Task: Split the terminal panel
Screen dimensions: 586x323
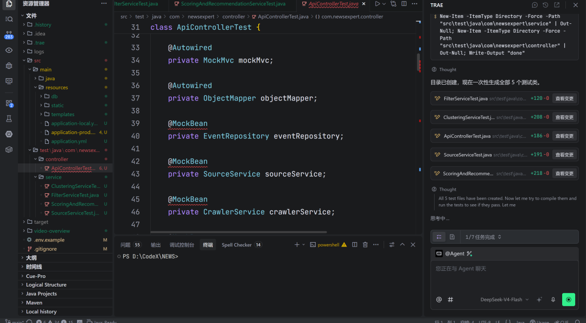Action: tap(355, 245)
